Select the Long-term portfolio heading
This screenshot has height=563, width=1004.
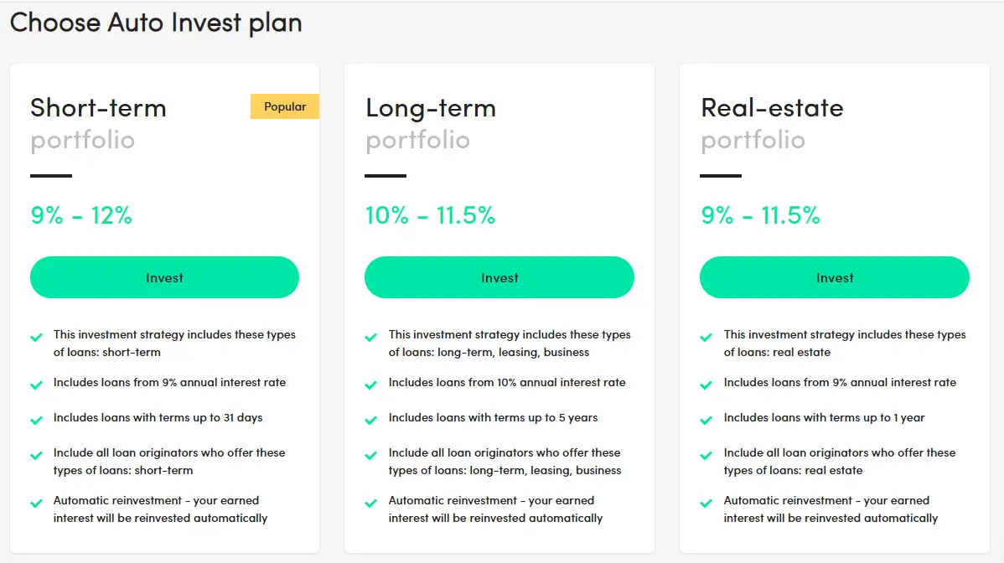[x=431, y=123]
